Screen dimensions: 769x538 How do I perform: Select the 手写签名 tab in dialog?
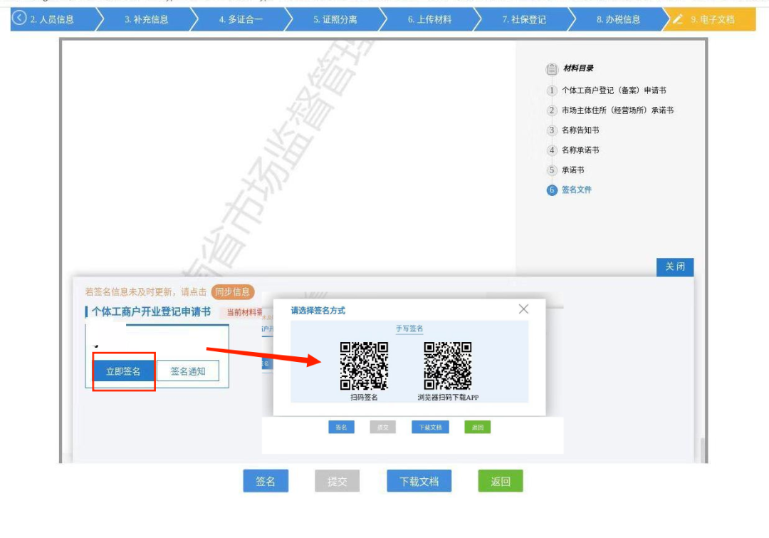click(x=409, y=329)
